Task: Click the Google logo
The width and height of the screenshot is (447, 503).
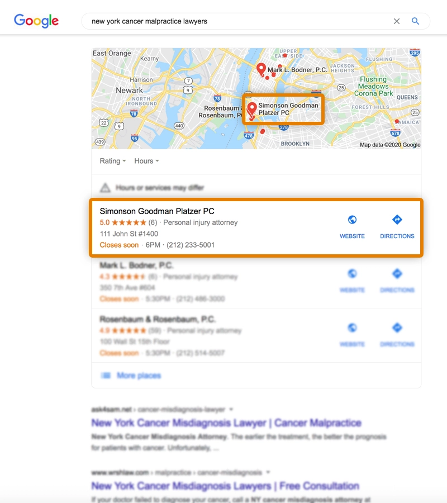Action: (x=36, y=21)
